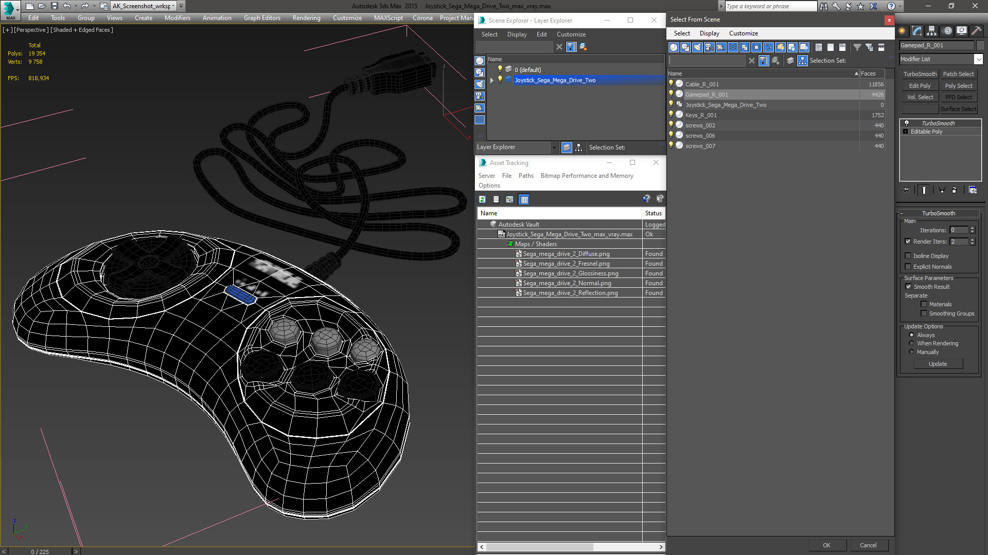Image resolution: width=988 pixels, height=555 pixels.
Task: Select the When Rendering radio button
Action: pyautogui.click(x=911, y=343)
